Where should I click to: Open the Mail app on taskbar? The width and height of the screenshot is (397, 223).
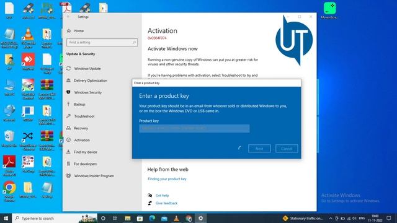click(164, 218)
